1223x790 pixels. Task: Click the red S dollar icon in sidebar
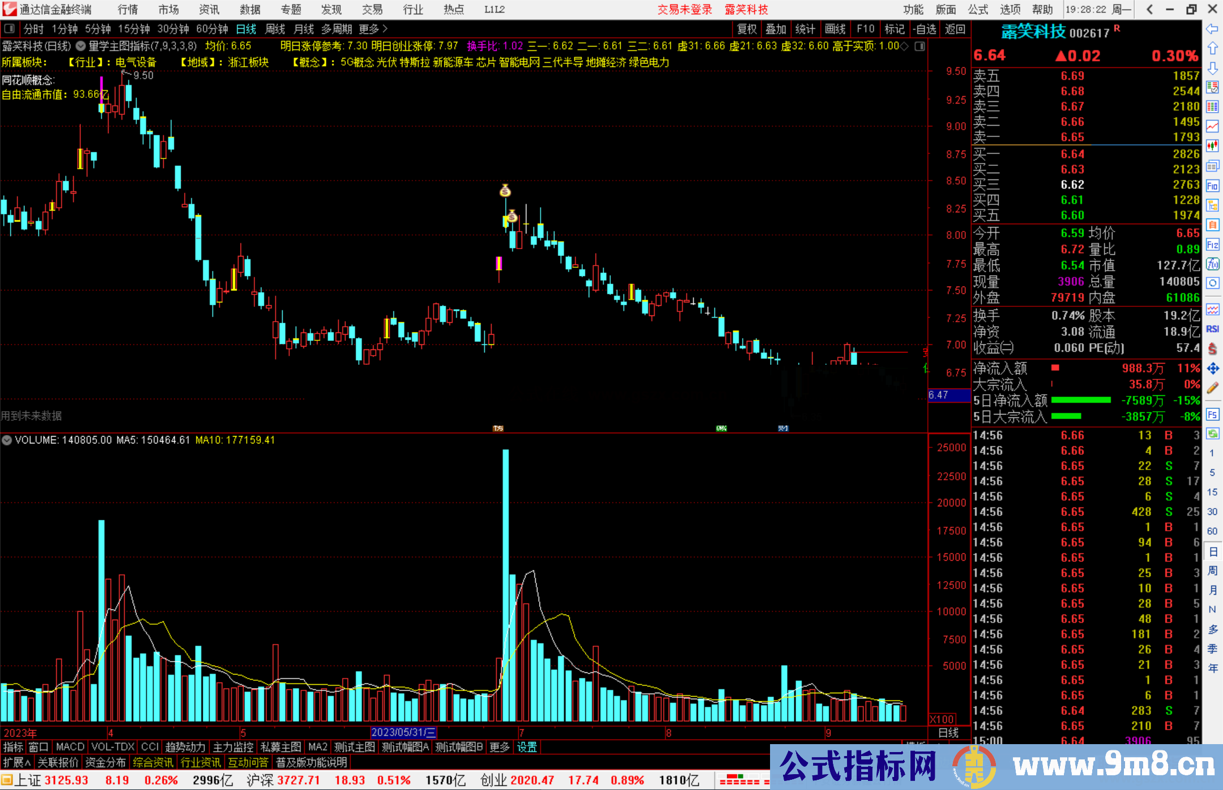(1212, 349)
